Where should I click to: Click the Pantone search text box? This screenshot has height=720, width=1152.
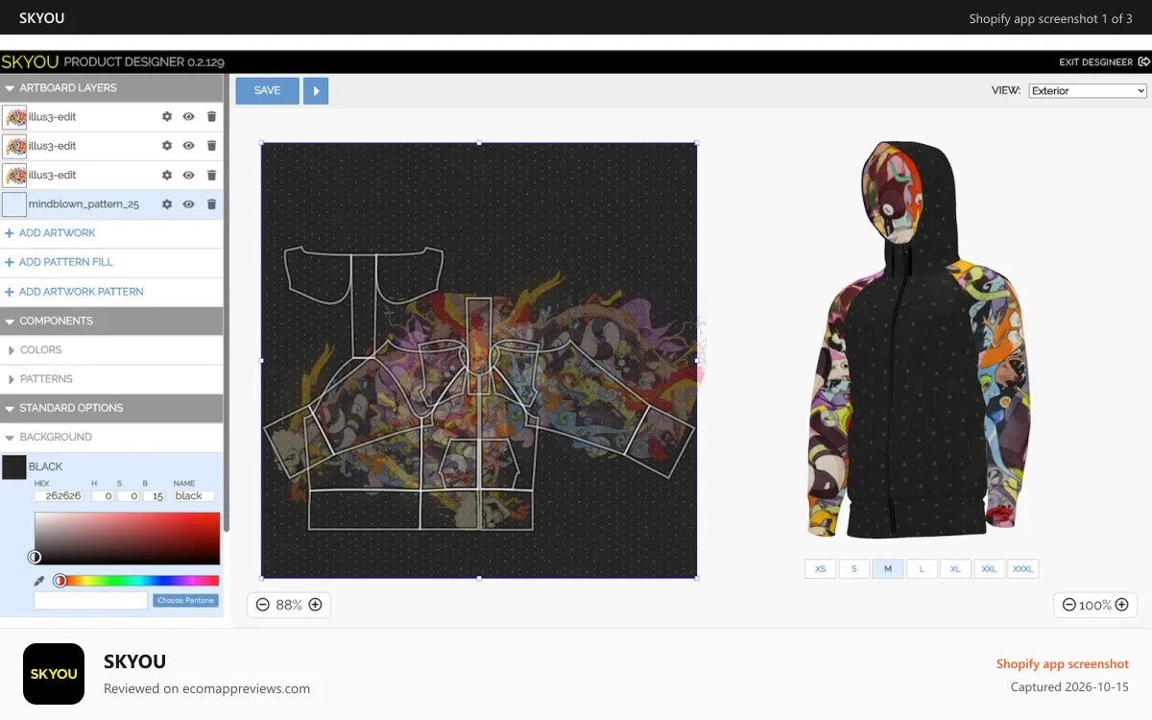(91, 601)
